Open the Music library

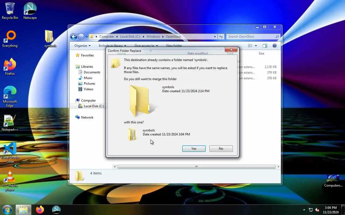tap(85, 78)
